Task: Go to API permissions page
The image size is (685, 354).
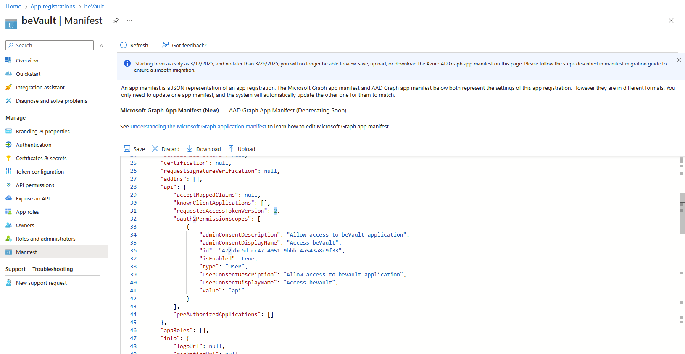Action: (x=35, y=185)
